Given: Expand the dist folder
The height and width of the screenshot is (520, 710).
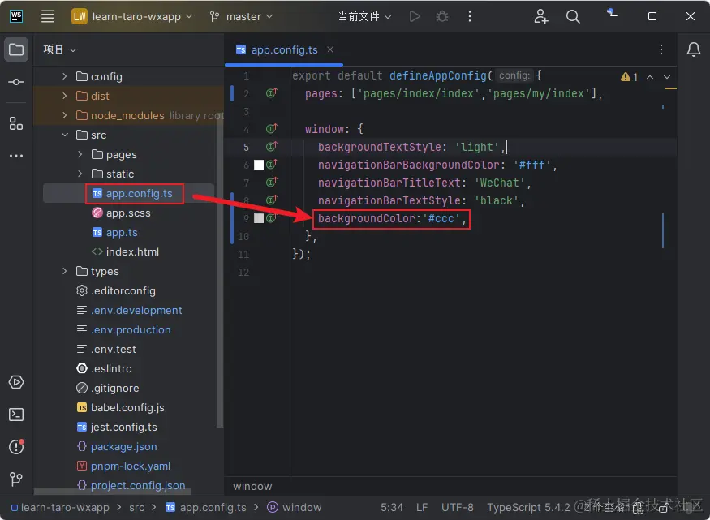Looking at the screenshot, I should (x=64, y=96).
